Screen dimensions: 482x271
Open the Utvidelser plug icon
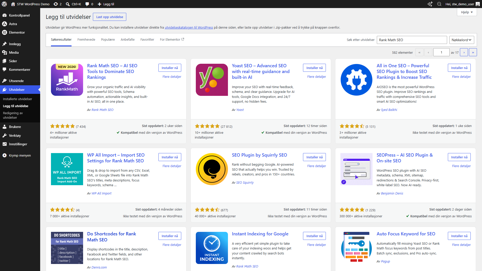(x=5, y=90)
